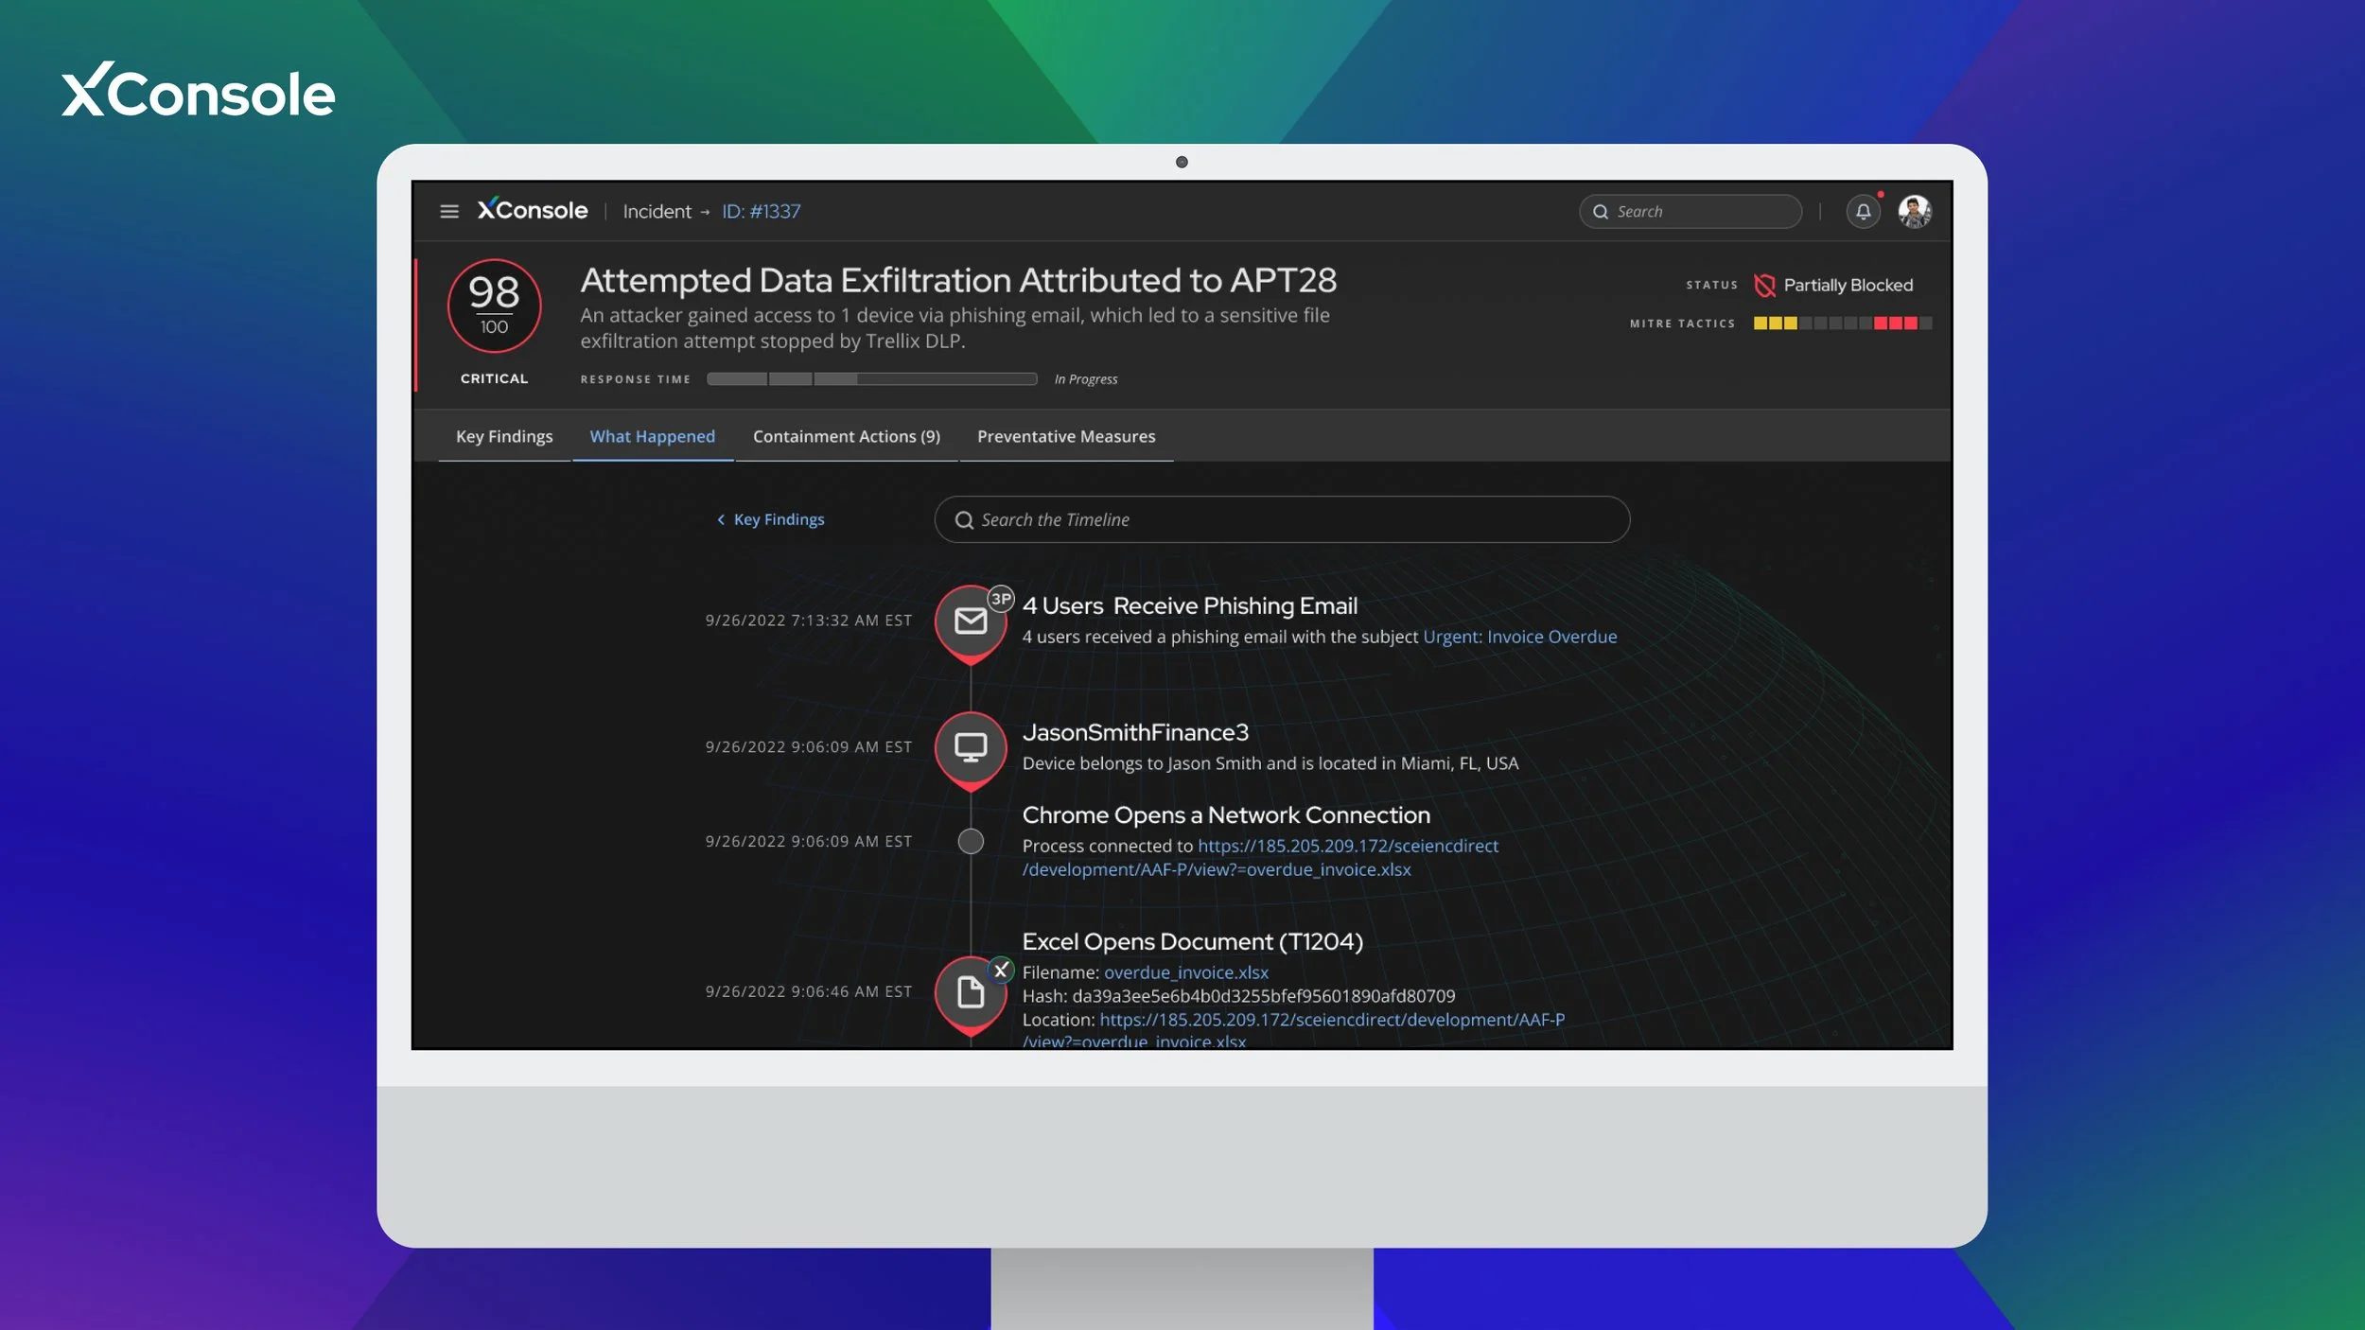Open the Chrome process connection URL
Screen dimensions: 2365x1330
point(1347,846)
